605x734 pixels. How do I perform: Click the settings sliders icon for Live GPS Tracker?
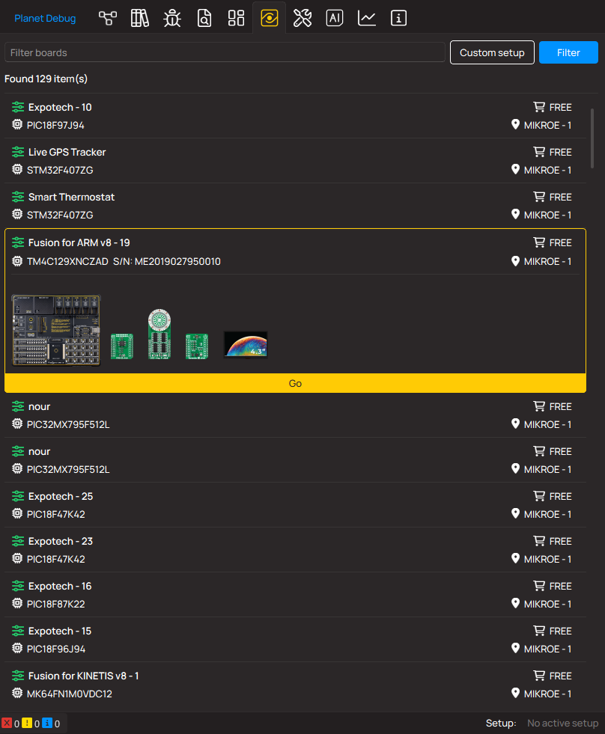point(18,152)
